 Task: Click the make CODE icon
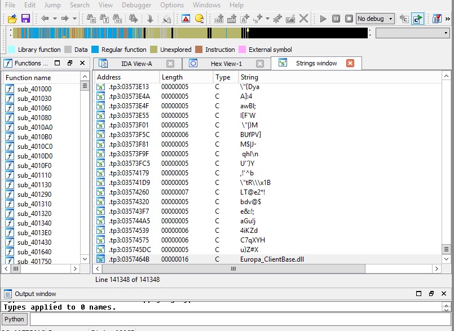219,19
